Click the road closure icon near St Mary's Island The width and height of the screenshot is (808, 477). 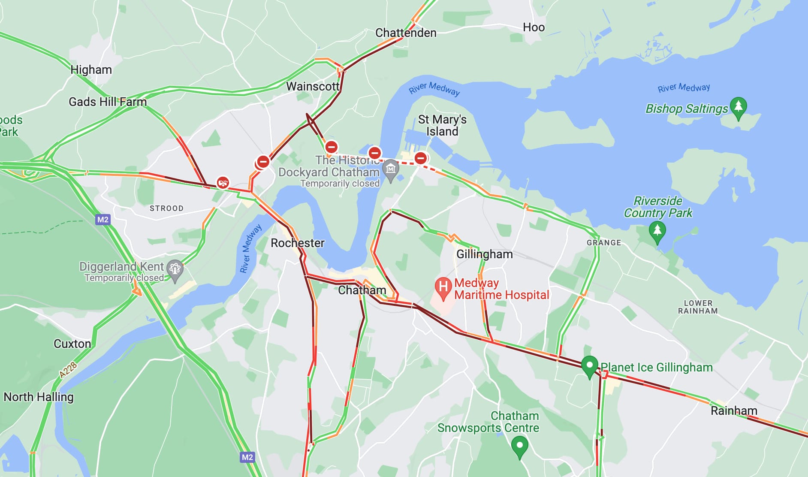click(x=421, y=158)
